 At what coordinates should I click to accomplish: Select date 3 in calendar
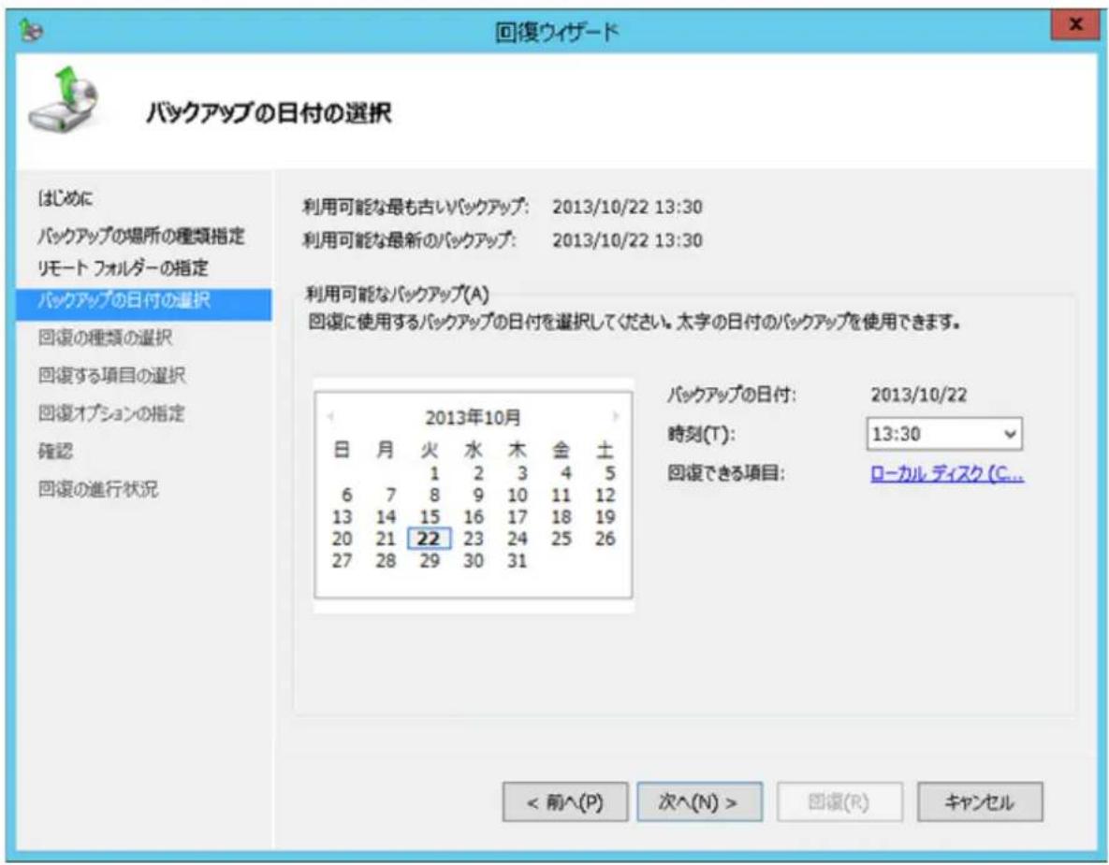[x=522, y=473]
